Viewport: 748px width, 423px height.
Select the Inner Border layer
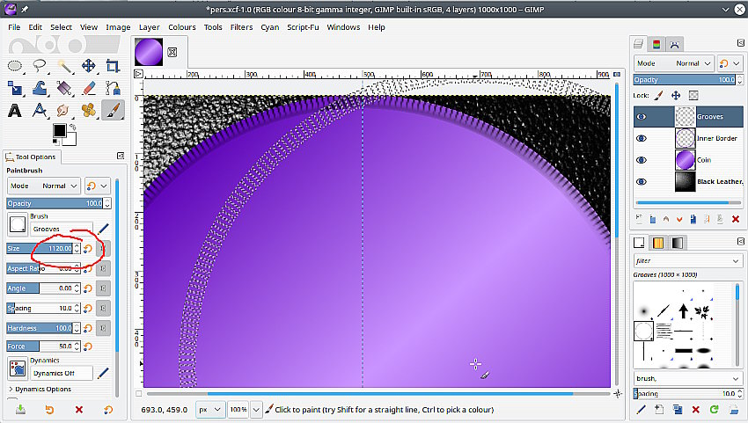pyautogui.click(x=716, y=138)
